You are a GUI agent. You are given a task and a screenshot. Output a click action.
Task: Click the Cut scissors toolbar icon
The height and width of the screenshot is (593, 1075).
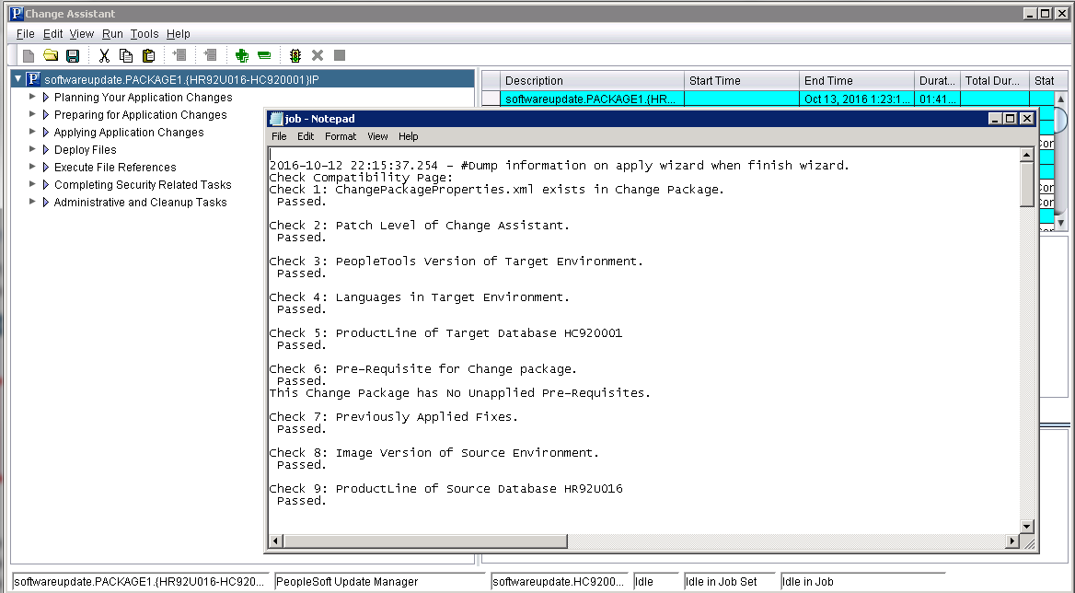104,55
